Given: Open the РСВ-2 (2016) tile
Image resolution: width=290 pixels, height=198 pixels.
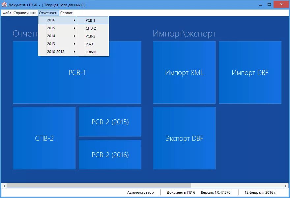Looking at the screenshot, I should pos(110,155).
